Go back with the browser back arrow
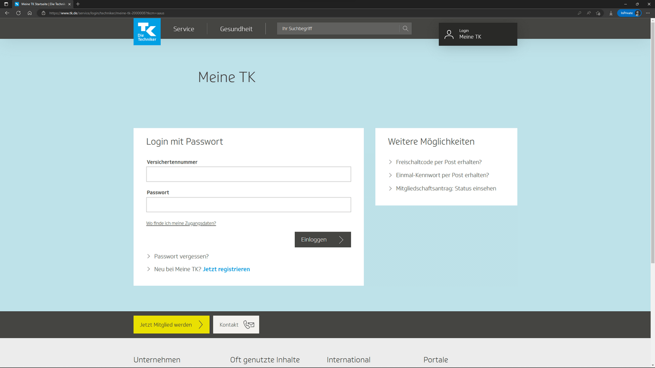655x368 pixels. pyautogui.click(x=7, y=13)
